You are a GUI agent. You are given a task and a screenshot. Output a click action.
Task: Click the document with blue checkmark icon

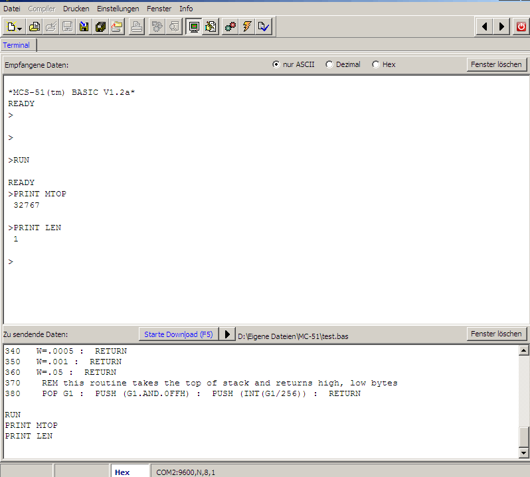pos(264,27)
